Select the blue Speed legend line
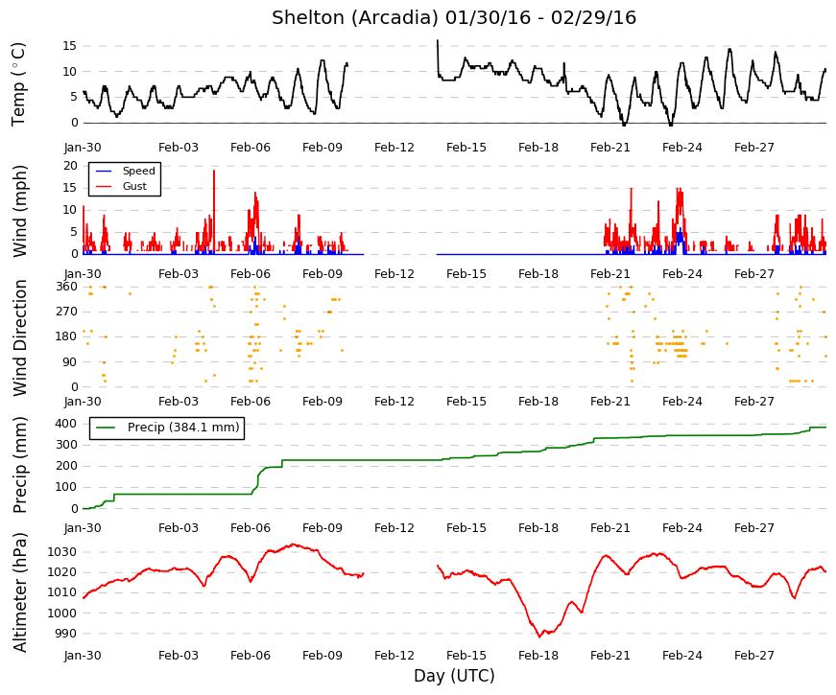Viewport: 836px width, 695px height. coord(104,171)
